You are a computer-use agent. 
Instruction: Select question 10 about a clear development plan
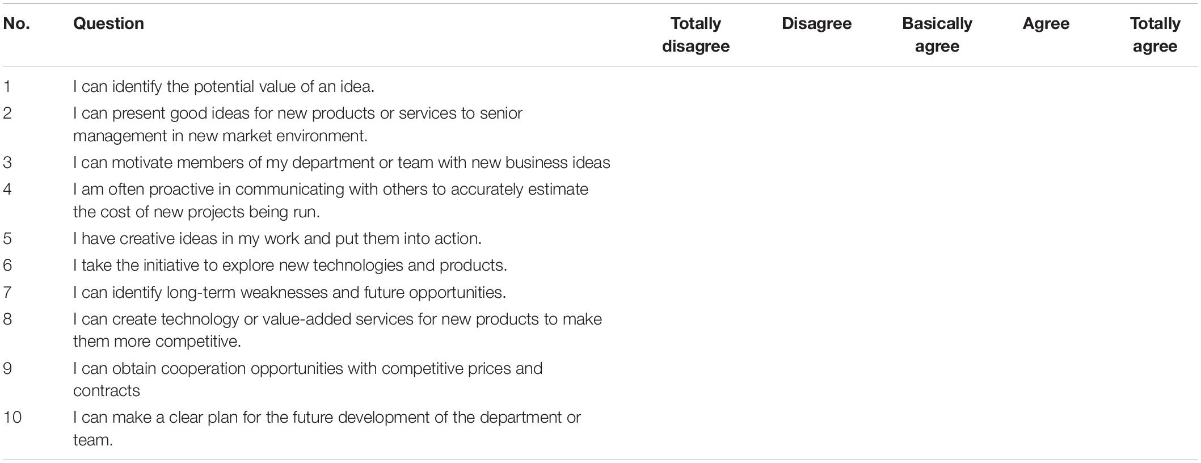(327, 428)
